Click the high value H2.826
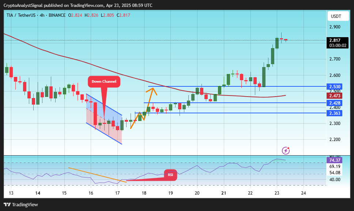Image resolution: width=354 pixels, height=211 pixels. [91, 15]
